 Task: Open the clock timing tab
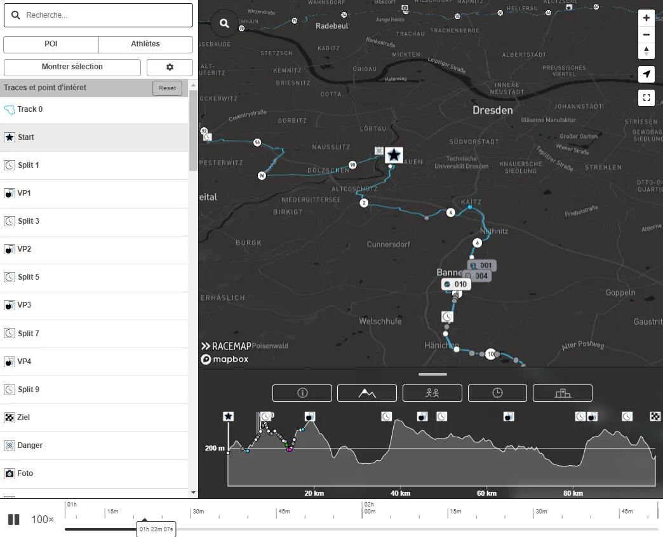click(x=497, y=393)
